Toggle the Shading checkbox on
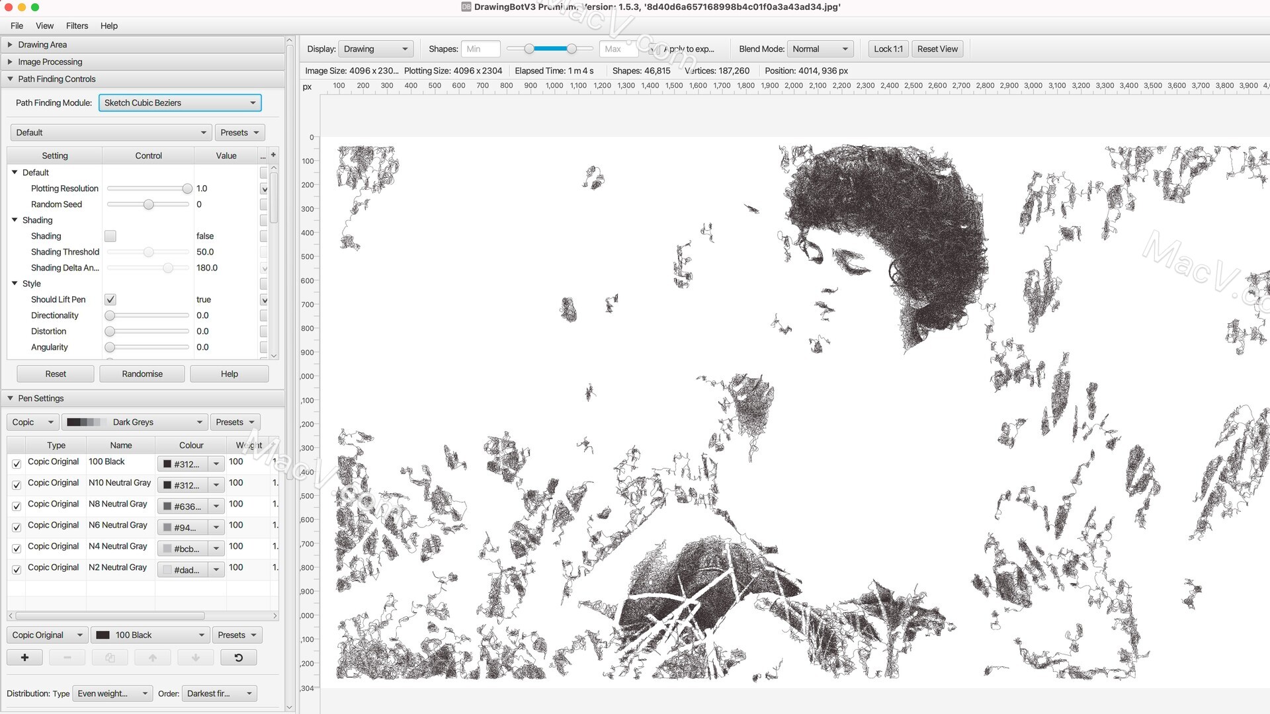 point(110,235)
